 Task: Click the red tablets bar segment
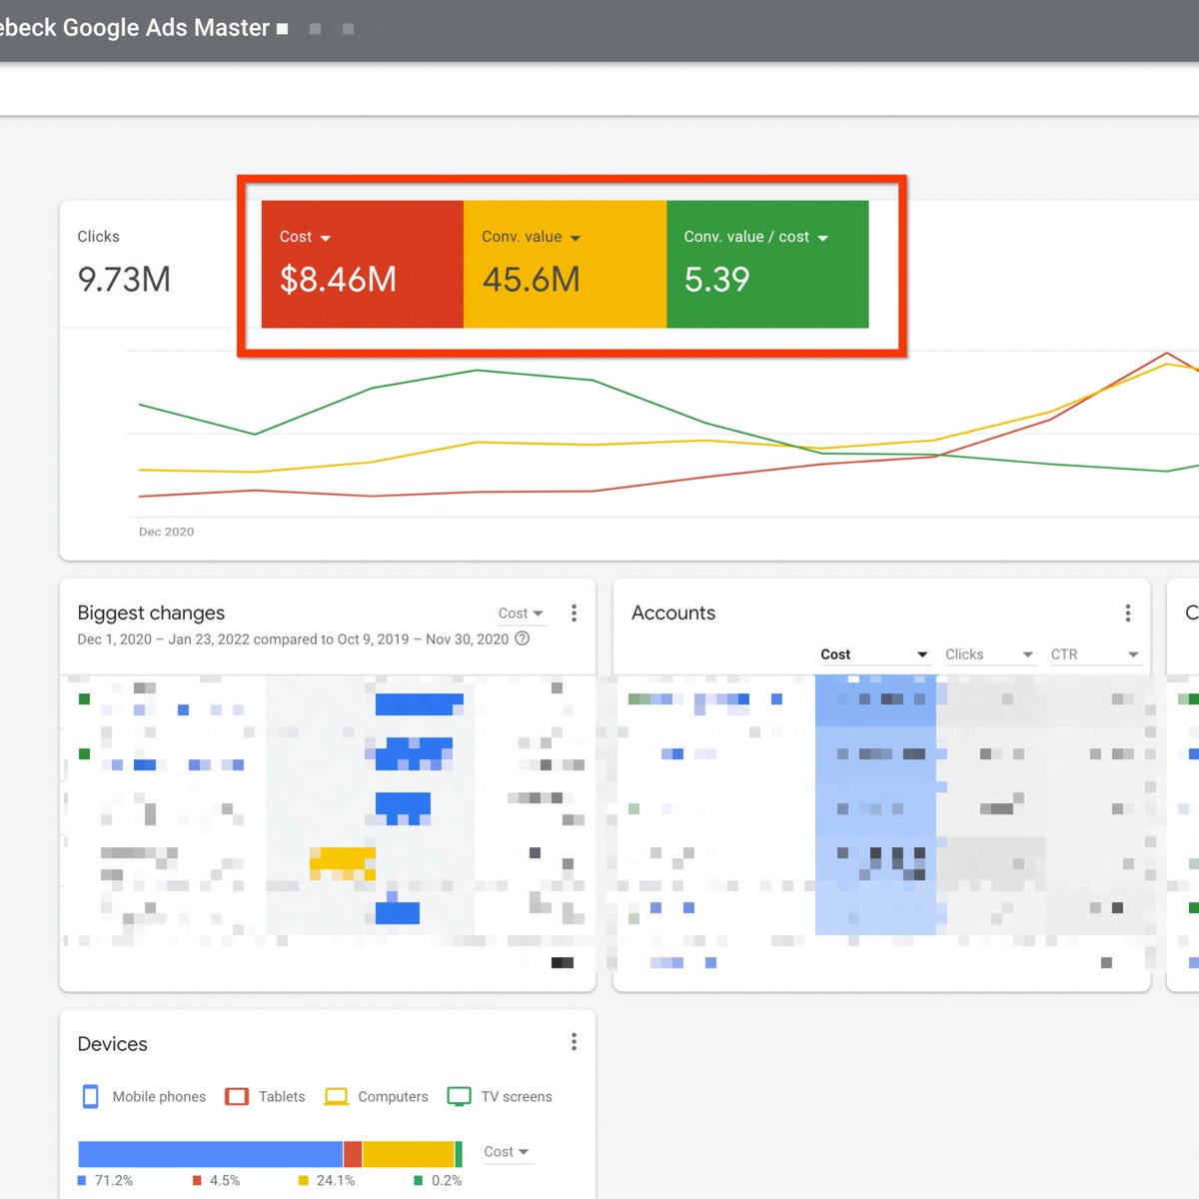353,1154
